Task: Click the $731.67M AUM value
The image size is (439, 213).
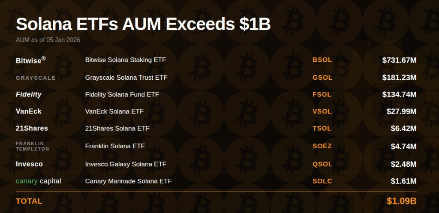Action: pos(399,60)
